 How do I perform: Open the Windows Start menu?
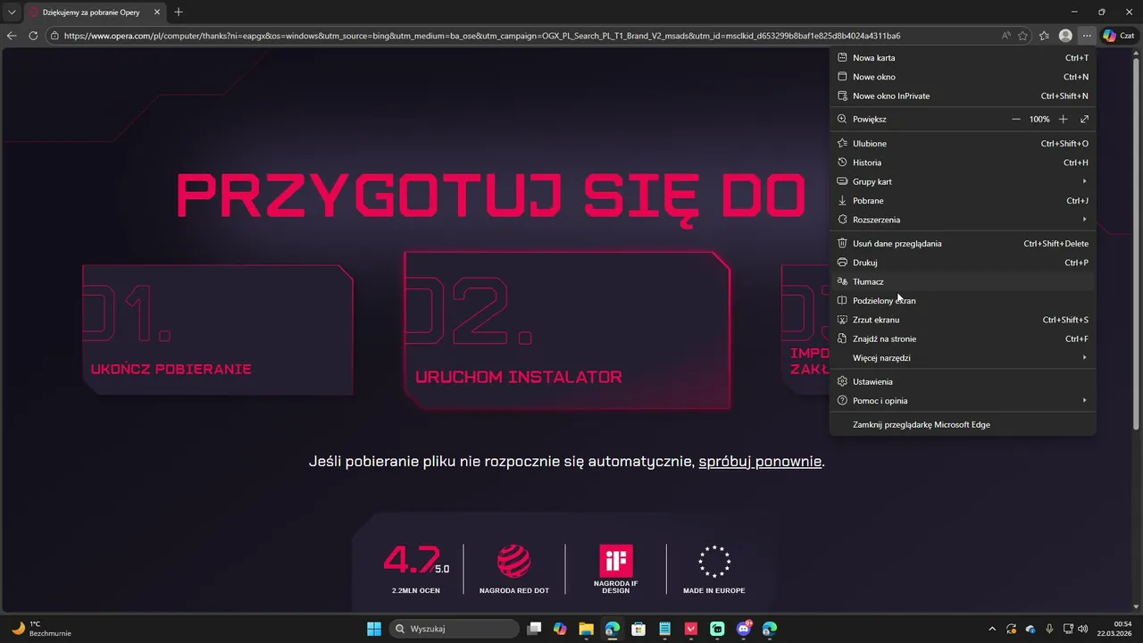click(x=374, y=629)
